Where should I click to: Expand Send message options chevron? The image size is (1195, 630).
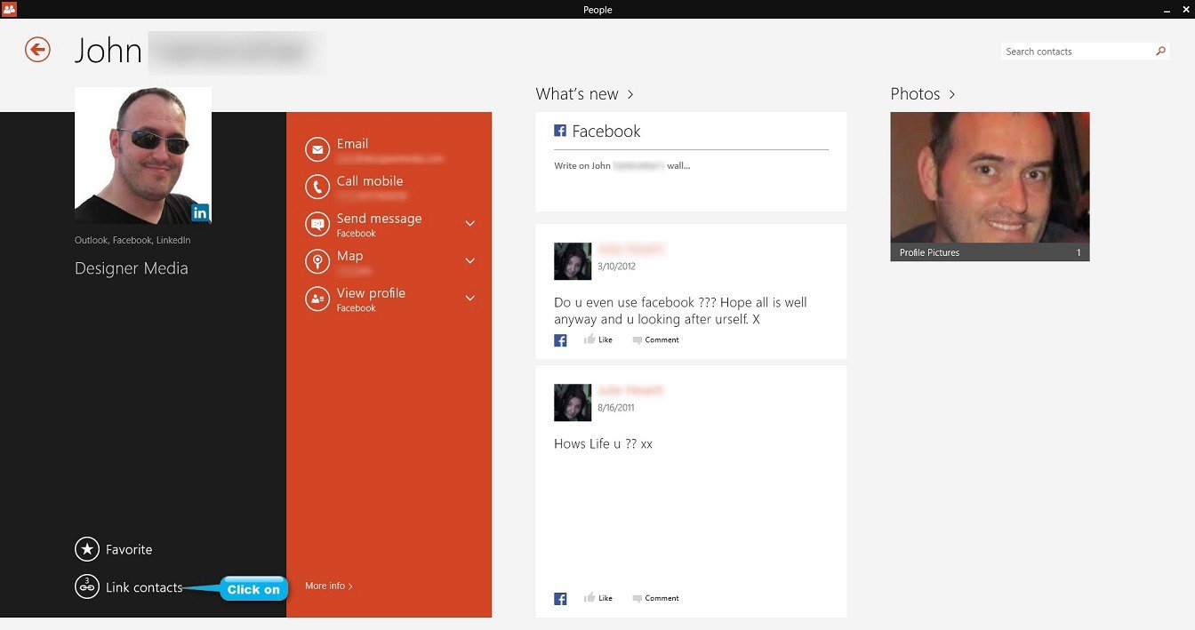point(470,223)
